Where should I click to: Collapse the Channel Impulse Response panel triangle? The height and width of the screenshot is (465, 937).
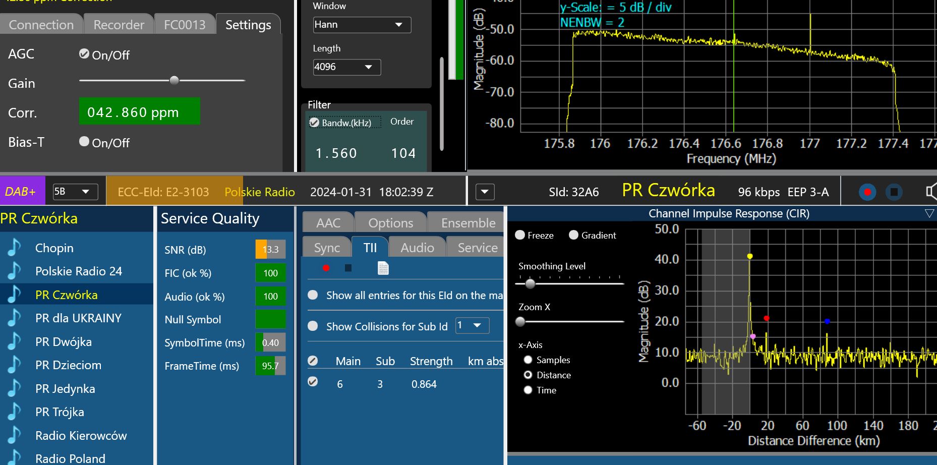[929, 214]
